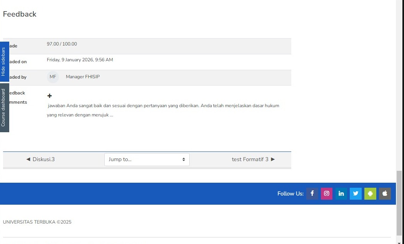Go to next activity test Formatif 3
The image size is (404, 244).
[x=253, y=159]
